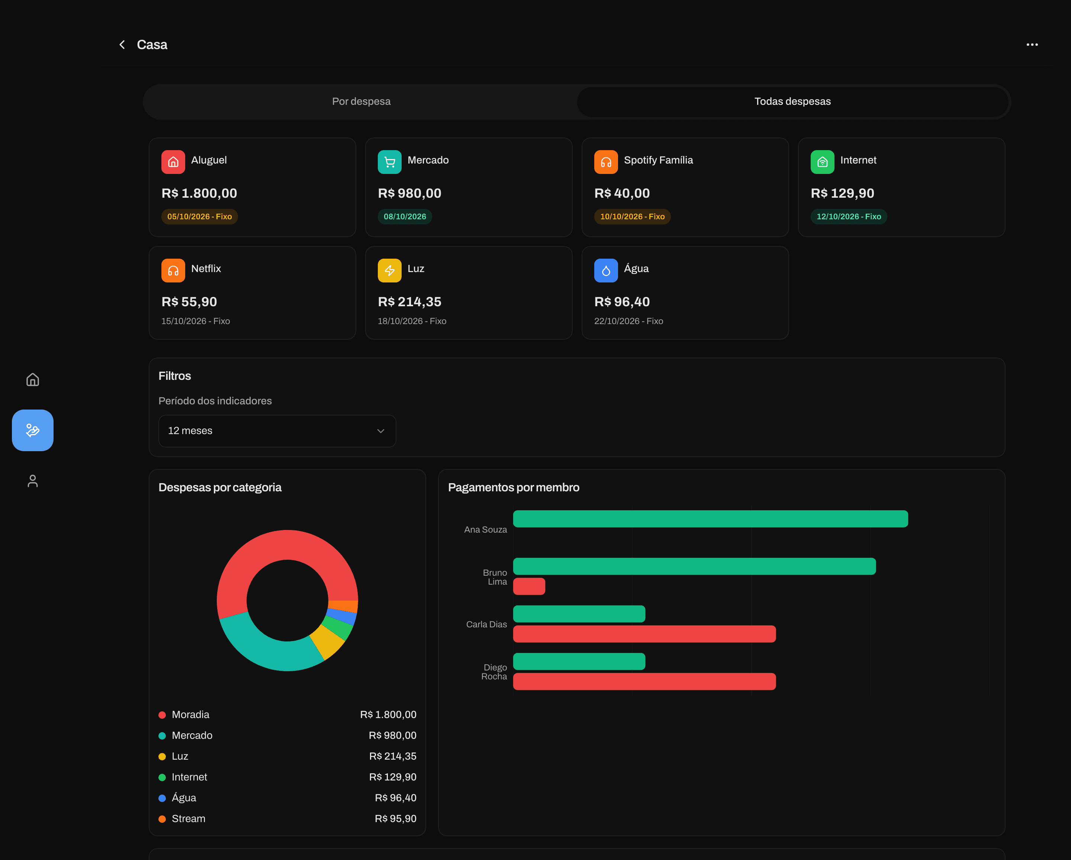Screen dimensions: 1071x860
Task: Click Bruno Lima's short red bar
Action: click(x=529, y=586)
